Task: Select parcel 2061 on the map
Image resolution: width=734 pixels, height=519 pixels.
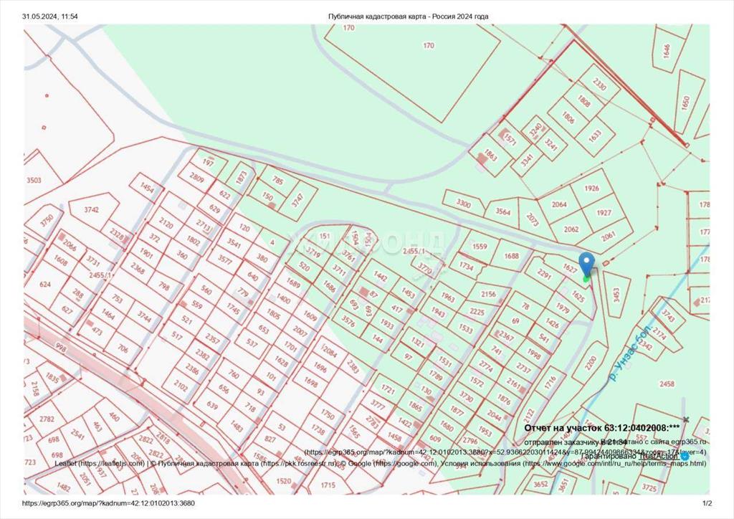Action: (608, 237)
